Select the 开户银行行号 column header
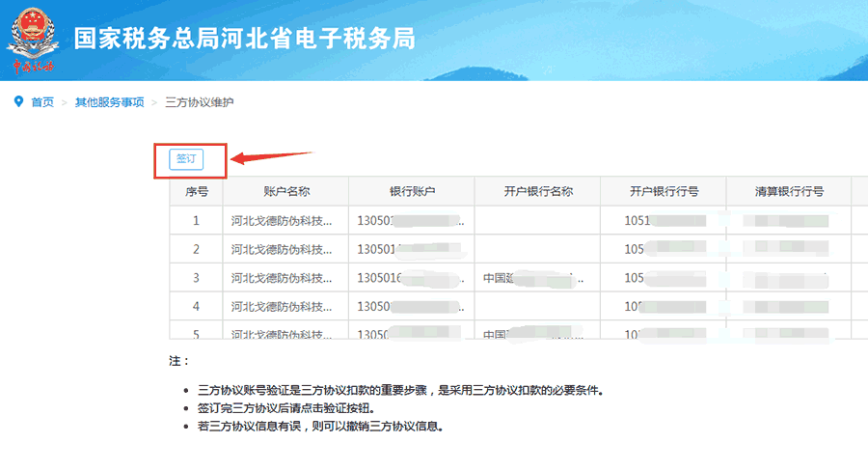This screenshot has width=868, height=471. coord(664,191)
